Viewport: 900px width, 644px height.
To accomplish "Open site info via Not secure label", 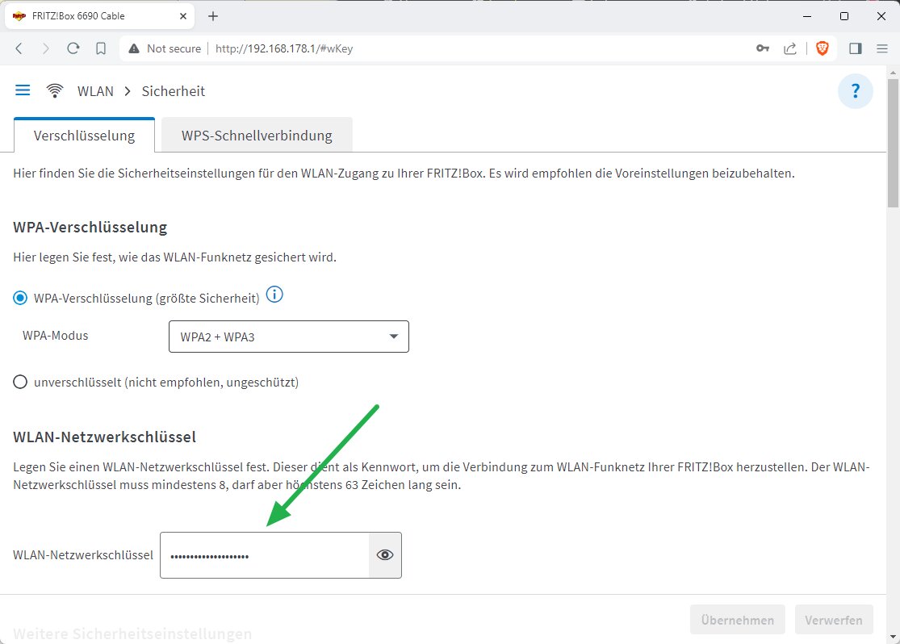I will click(x=164, y=48).
